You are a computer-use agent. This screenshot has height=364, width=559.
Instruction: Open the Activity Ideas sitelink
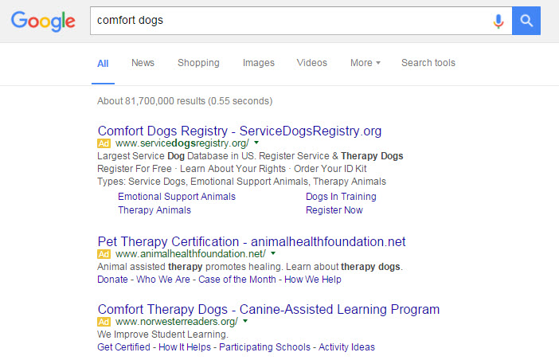[346, 347]
